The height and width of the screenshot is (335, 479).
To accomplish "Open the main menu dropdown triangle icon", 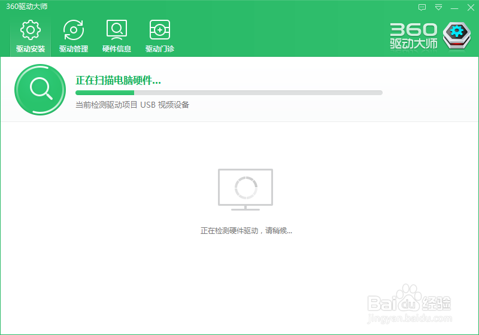I will click(438, 7).
